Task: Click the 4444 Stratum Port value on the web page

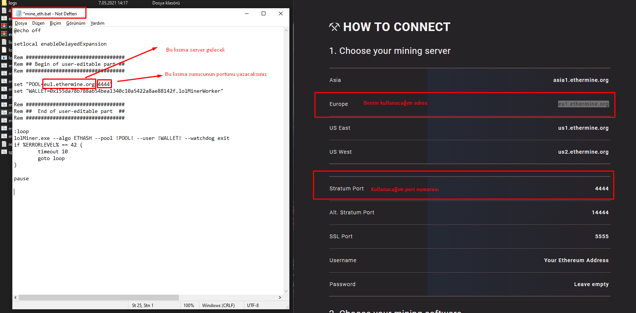Action: click(x=602, y=188)
